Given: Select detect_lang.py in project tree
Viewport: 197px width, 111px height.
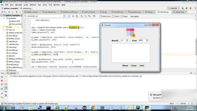Looking at the screenshot, I should pyautogui.click(x=14, y=62).
